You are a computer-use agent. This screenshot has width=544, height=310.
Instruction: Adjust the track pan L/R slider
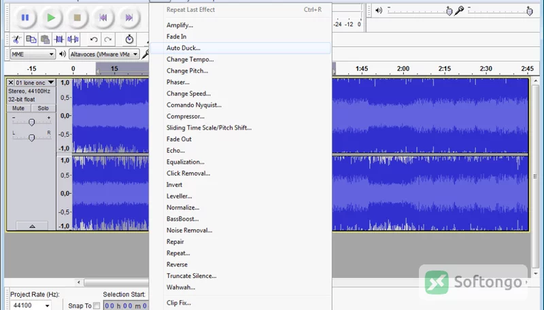[31, 137]
